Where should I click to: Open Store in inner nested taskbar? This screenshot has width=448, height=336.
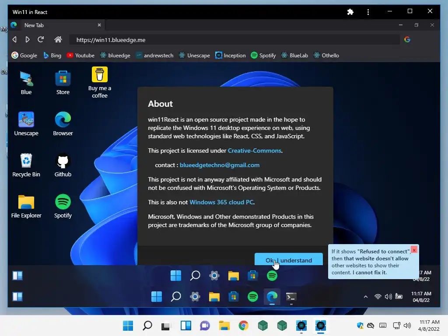click(x=252, y=276)
